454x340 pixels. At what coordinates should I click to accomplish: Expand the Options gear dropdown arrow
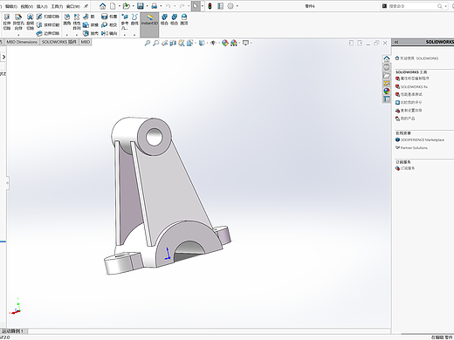coord(237,6)
